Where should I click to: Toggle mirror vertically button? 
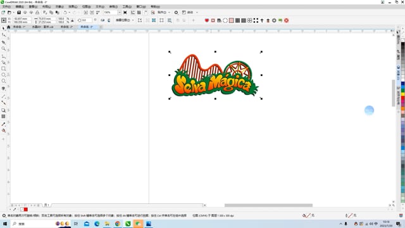click(x=109, y=20)
